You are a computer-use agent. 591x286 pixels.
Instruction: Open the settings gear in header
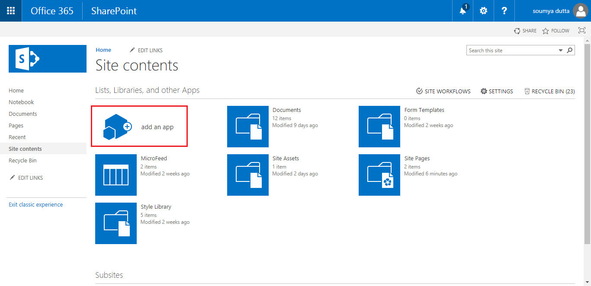click(483, 11)
